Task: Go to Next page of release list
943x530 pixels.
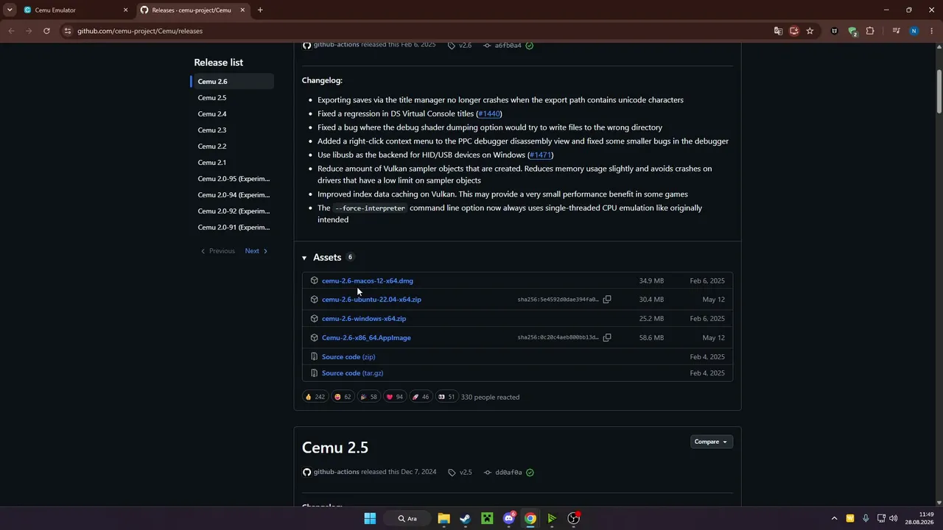Action: tap(256, 251)
